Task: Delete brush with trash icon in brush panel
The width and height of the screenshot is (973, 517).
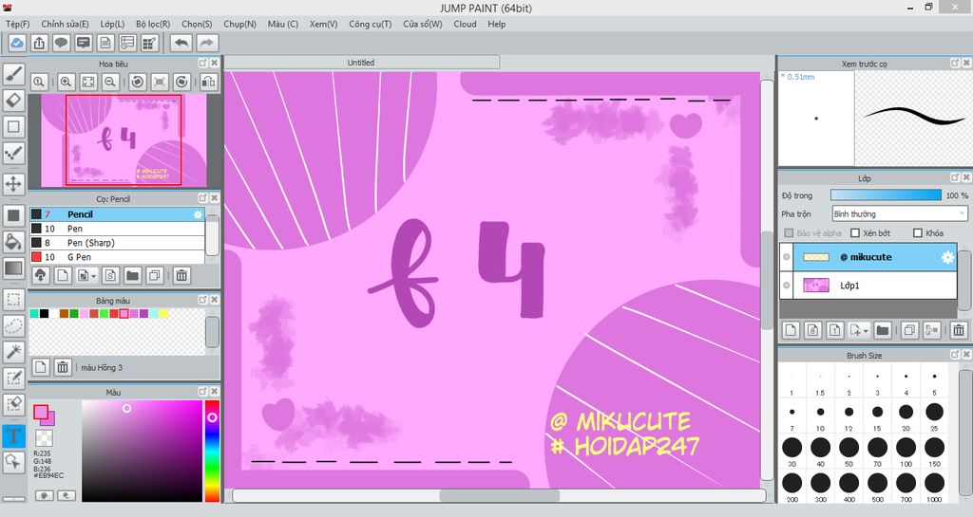Action: 181,275
